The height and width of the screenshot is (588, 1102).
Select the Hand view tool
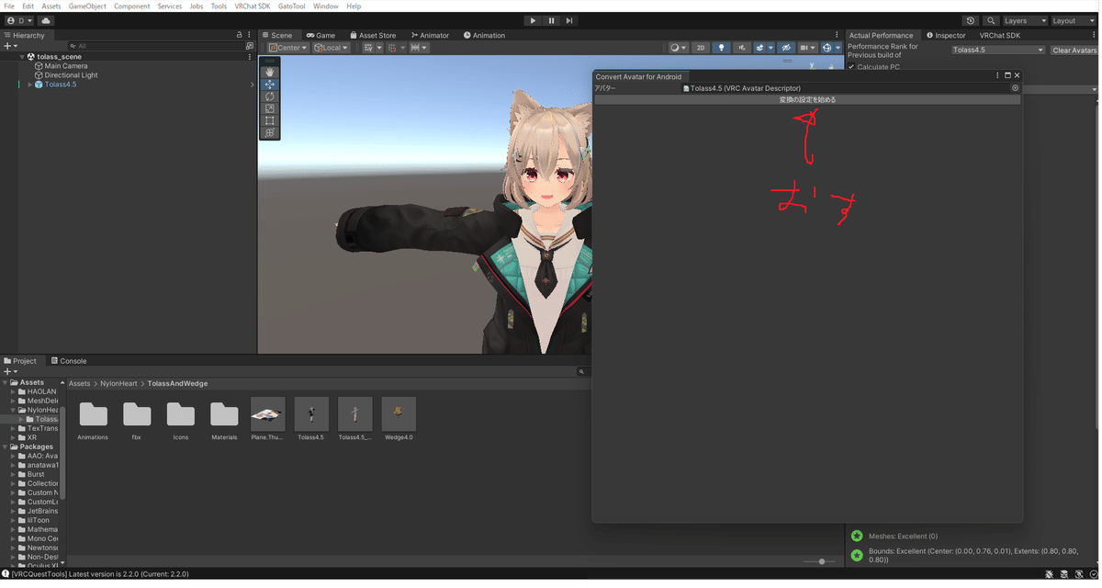(x=269, y=72)
